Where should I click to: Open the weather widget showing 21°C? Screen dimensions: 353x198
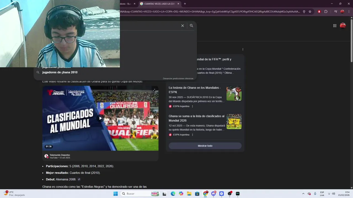click(14, 194)
